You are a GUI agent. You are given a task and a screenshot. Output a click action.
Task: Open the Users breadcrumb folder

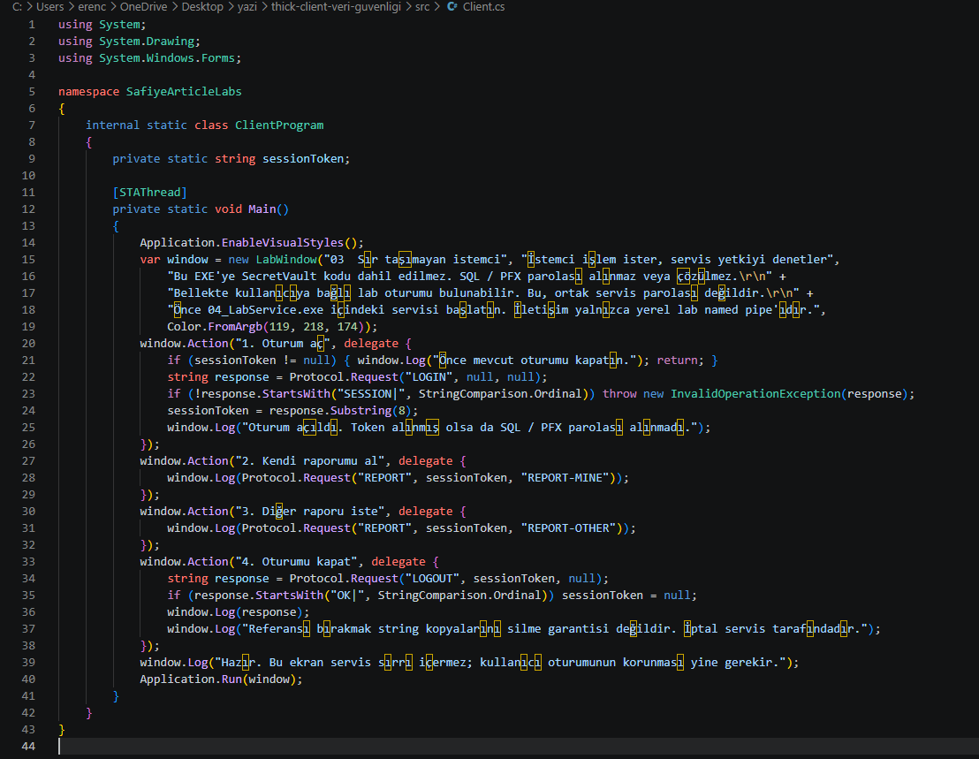click(x=50, y=7)
